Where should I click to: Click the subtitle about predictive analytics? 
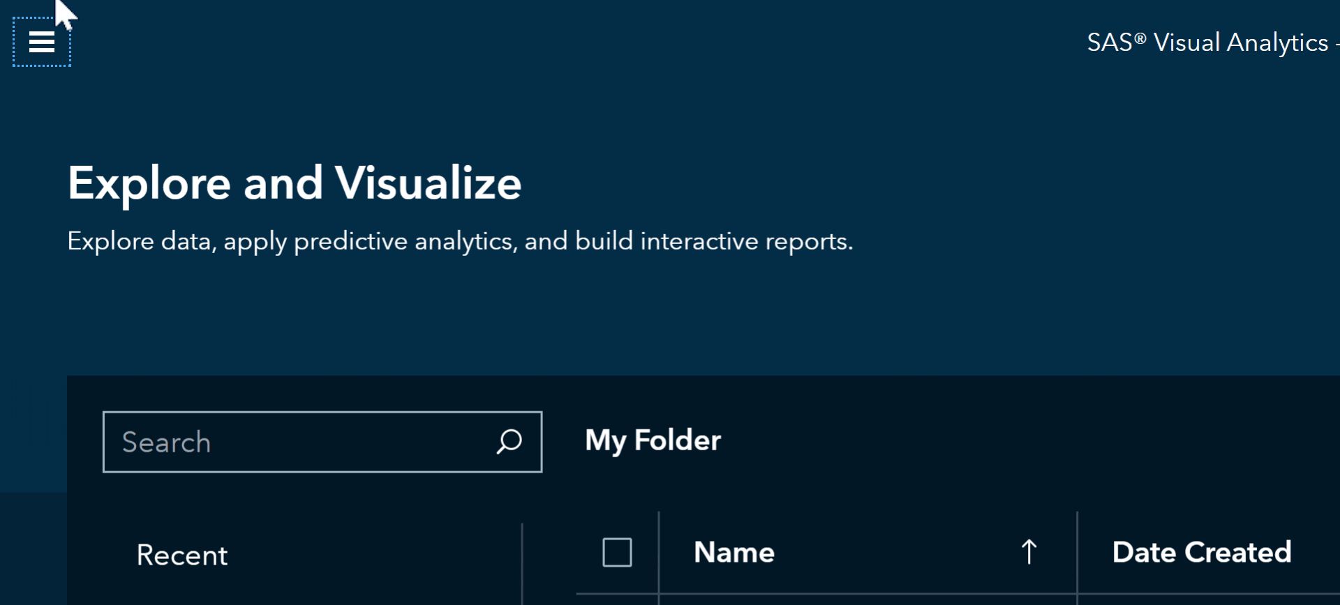pyautogui.click(x=460, y=241)
